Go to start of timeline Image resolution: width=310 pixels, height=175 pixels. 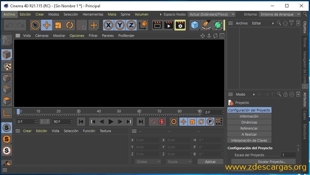coord(81,122)
